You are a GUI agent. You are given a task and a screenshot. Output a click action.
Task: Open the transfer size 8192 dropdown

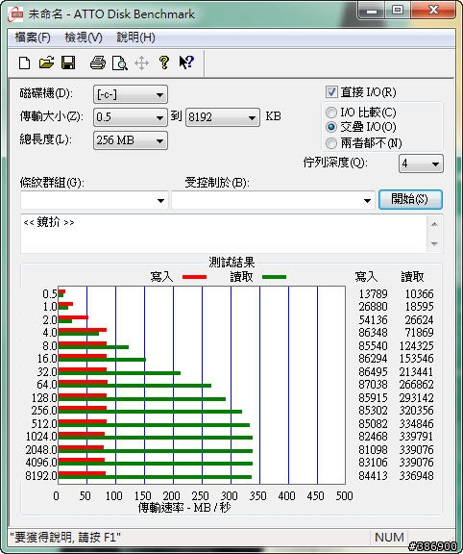pyautogui.click(x=223, y=117)
